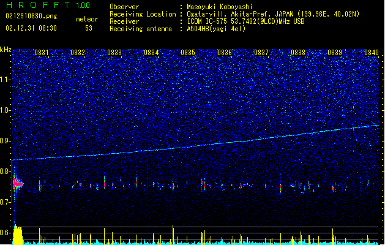Viewport: 385px width, 245px height.
Task: Click the 0836 time marker
Action: 225,53
